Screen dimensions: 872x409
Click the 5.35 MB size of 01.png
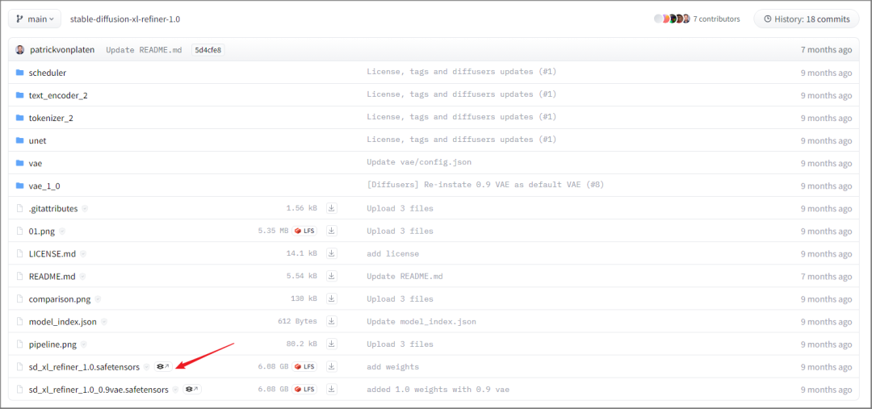(273, 231)
